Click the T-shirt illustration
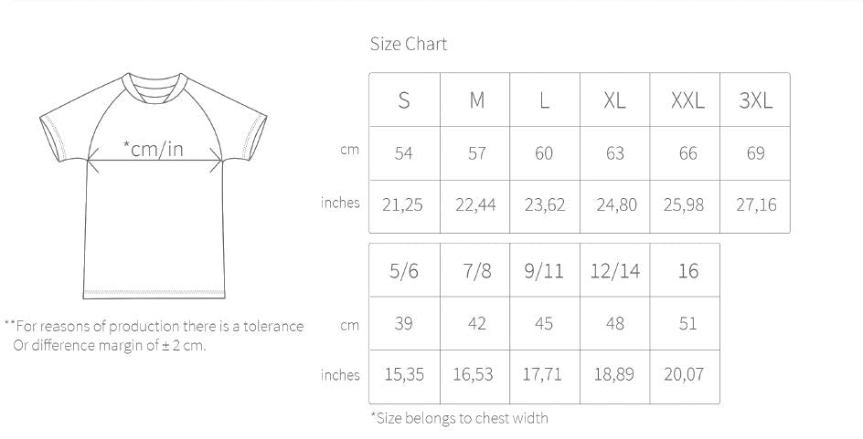 tap(154, 185)
